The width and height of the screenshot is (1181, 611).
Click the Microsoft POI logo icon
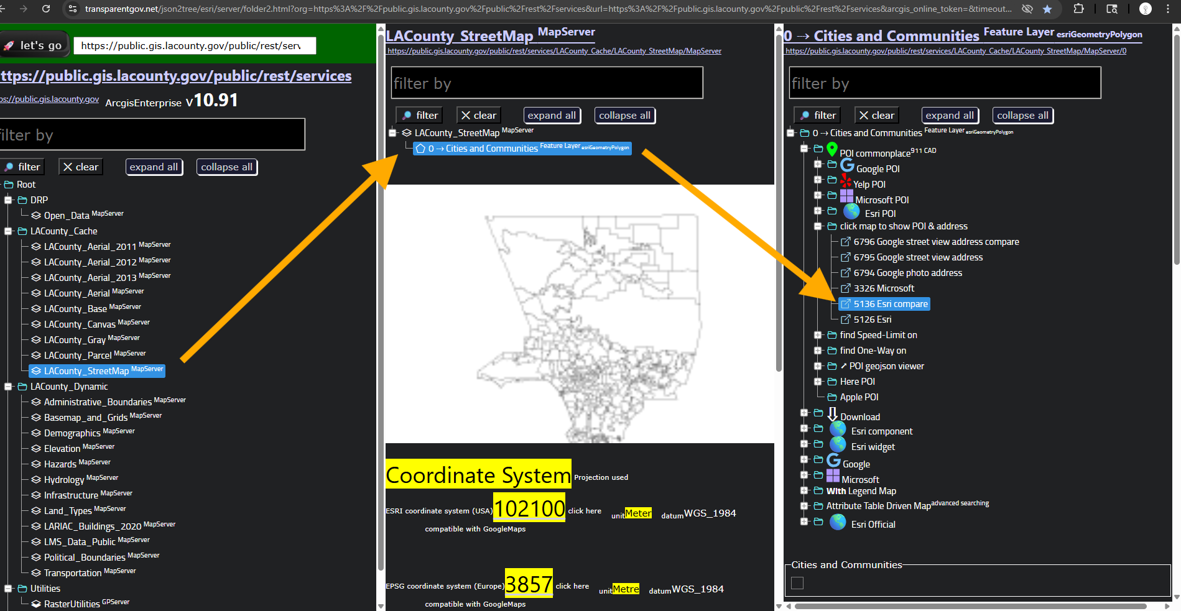846,196
